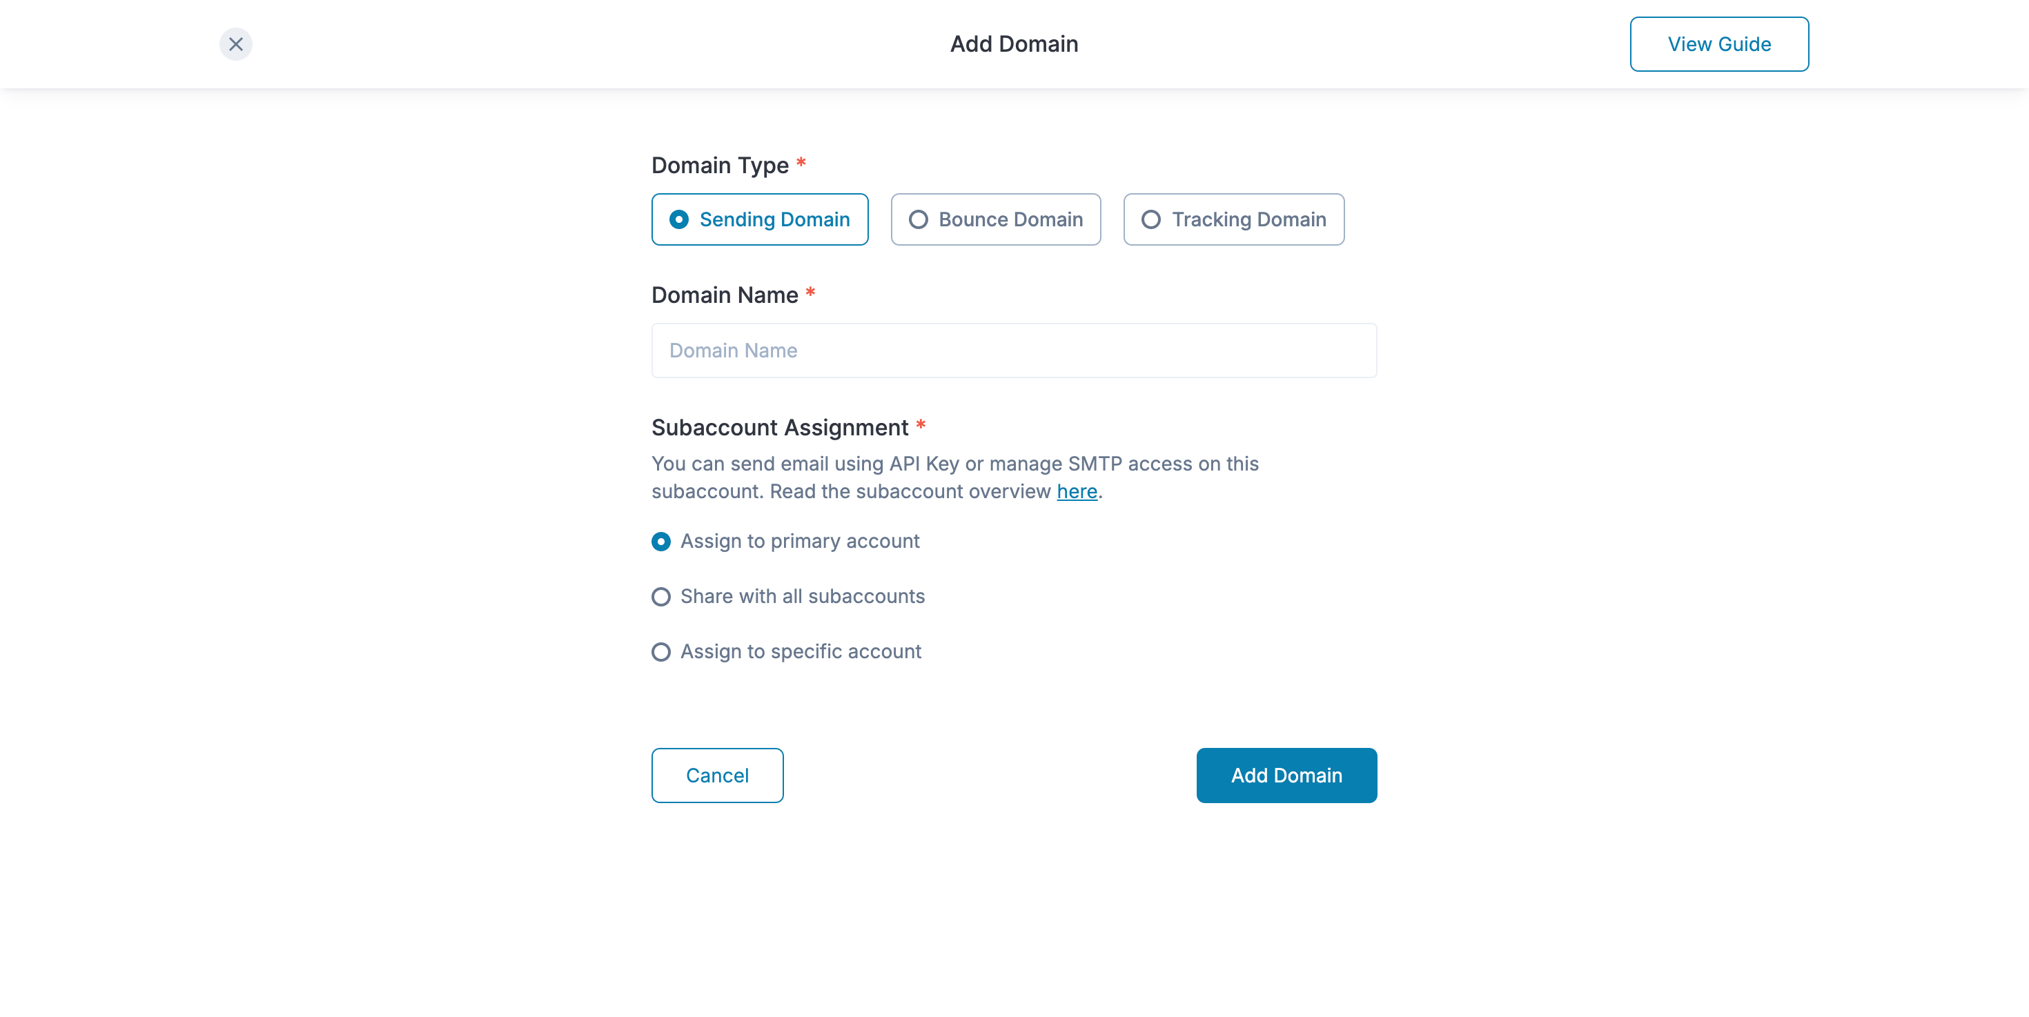
Task: Click the asterisk beside Subaccount Assignment
Action: [x=921, y=425]
